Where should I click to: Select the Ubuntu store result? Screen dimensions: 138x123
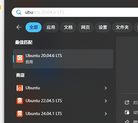click(63, 88)
